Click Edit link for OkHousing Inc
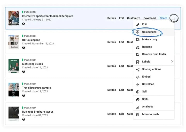 [121, 42]
